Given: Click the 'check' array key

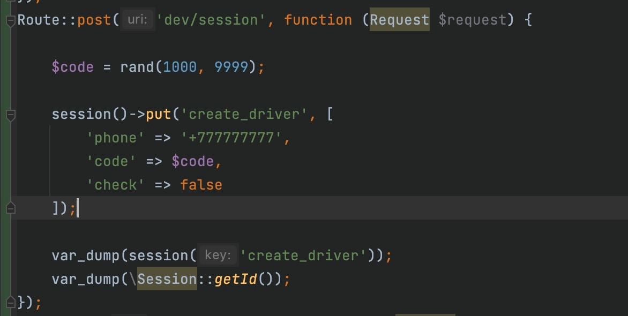Looking at the screenshot, I should [116, 185].
